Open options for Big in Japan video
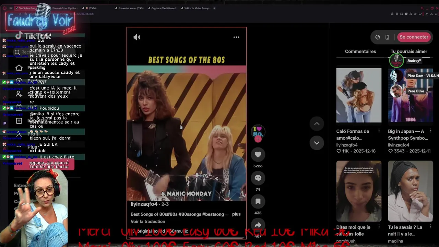This screenshot has height=247, width=439. pos(430,131)
